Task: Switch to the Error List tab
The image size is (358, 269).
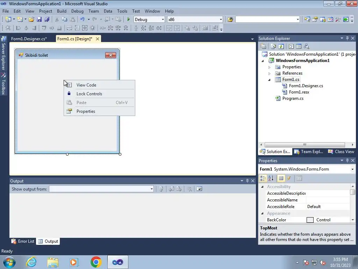Action: pyautogui.click(x=23, y=241)
